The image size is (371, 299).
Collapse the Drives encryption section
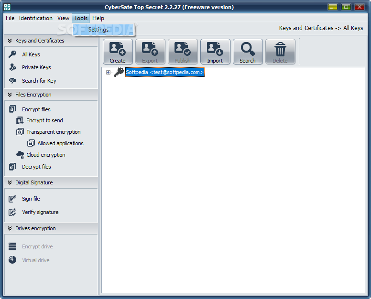[10, 228]
